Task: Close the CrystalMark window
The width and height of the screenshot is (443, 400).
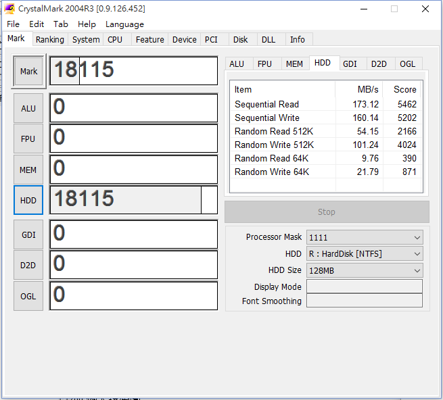Action: pos(425,9)
